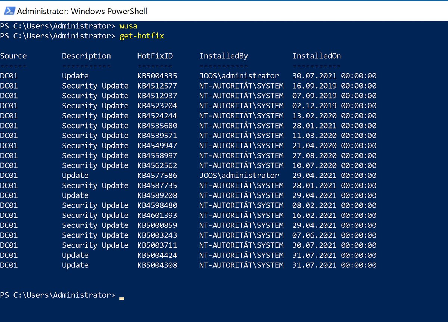Click the PowerShell icon in title bar
Viewport: 448px width, 322px height.
10,11
